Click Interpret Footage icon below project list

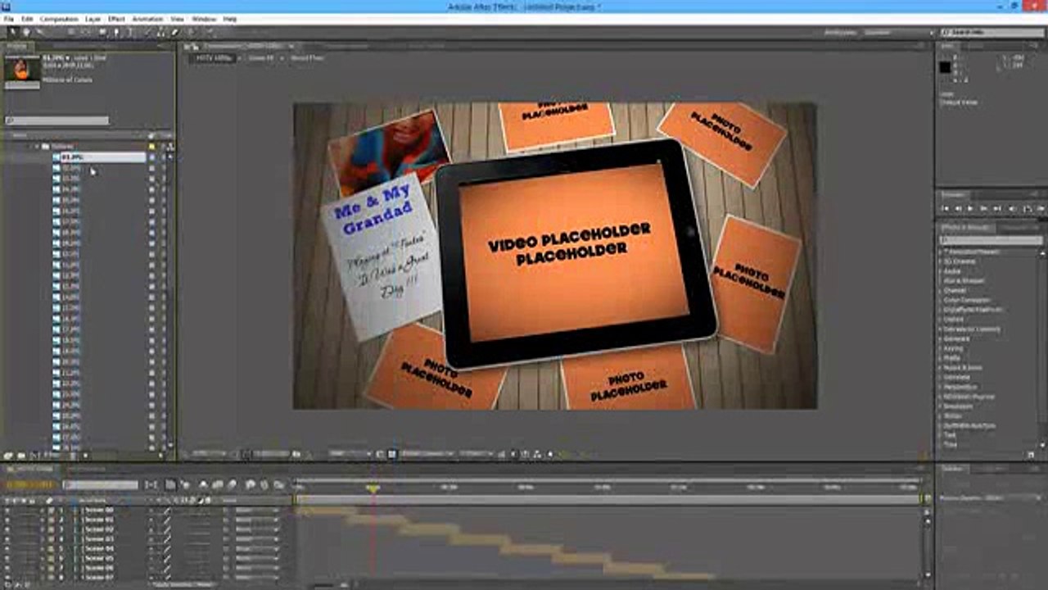[x=8, y=456]
